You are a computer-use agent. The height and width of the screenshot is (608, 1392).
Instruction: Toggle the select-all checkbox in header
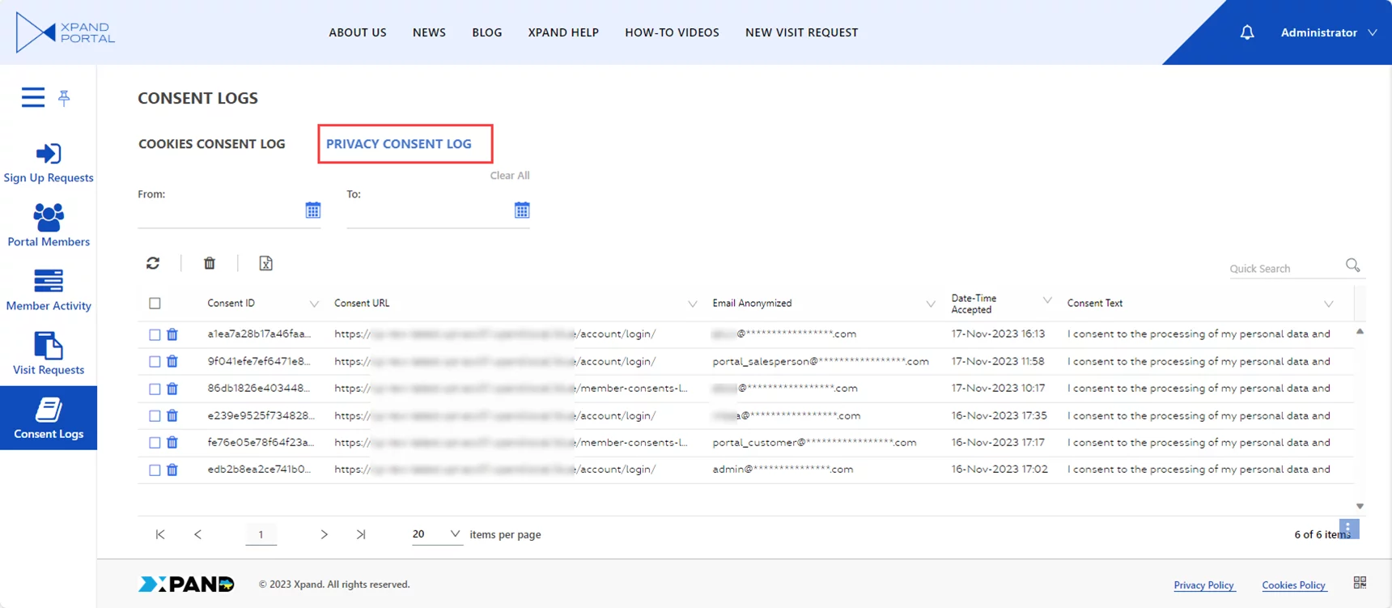155,303
